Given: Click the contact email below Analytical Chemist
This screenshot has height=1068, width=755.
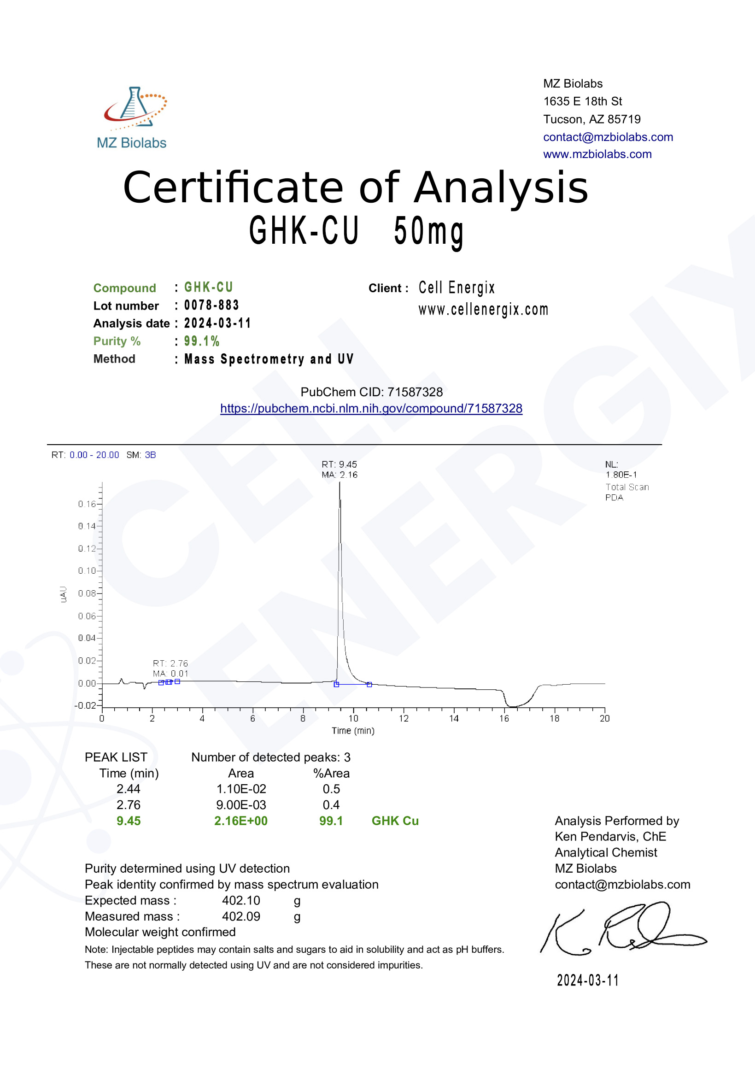Looking at the screenshot, I should 622,884.
